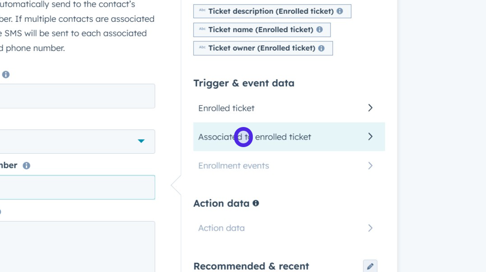Open Enrollment events data category

234,166
